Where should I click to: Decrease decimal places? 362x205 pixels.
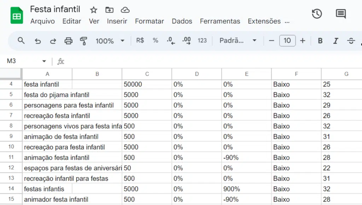171,41
